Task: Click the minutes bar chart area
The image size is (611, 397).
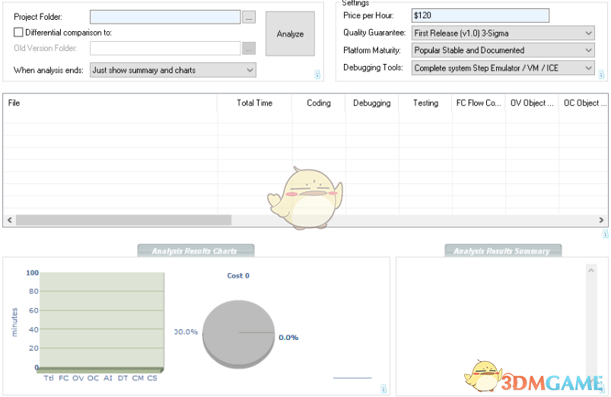Action: coord(101,320)
